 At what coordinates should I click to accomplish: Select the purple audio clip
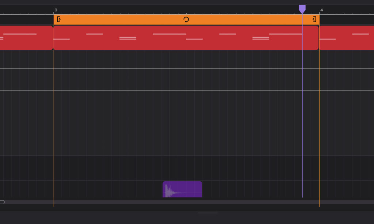[x=182, y=189]
